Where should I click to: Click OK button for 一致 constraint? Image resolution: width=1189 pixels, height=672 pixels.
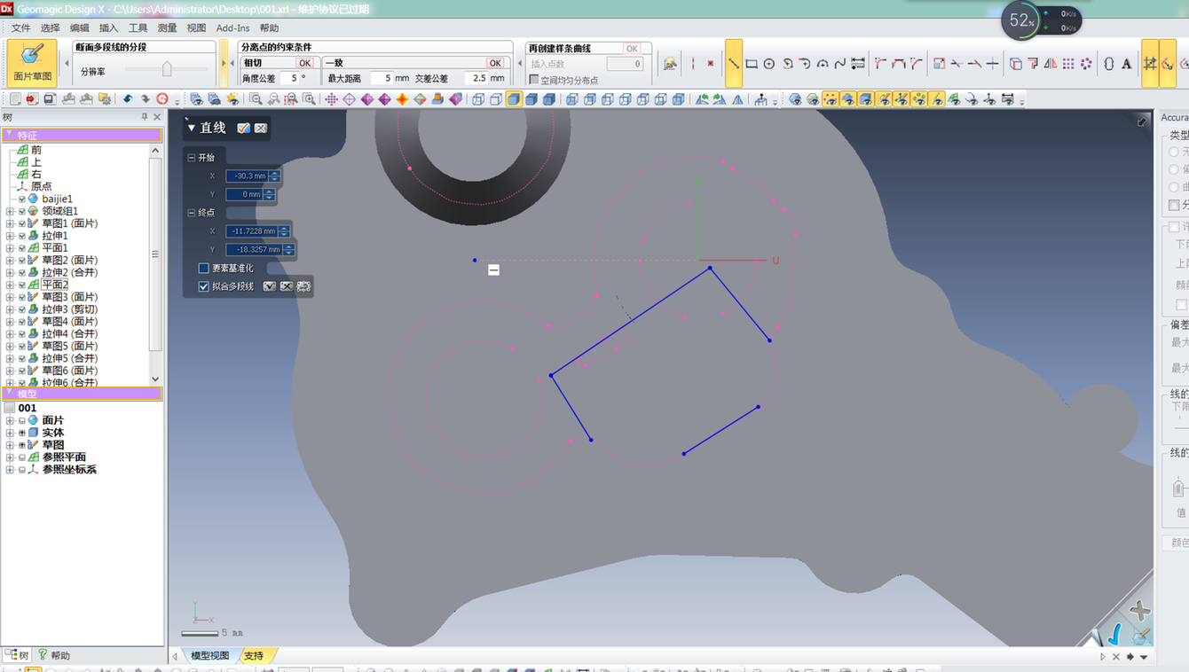point(495,63)
